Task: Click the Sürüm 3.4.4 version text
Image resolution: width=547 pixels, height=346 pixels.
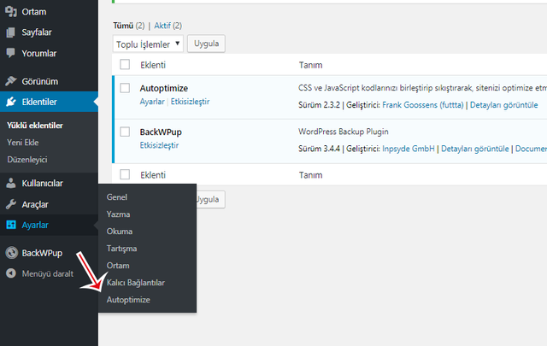Action: (x=319, y=149)
